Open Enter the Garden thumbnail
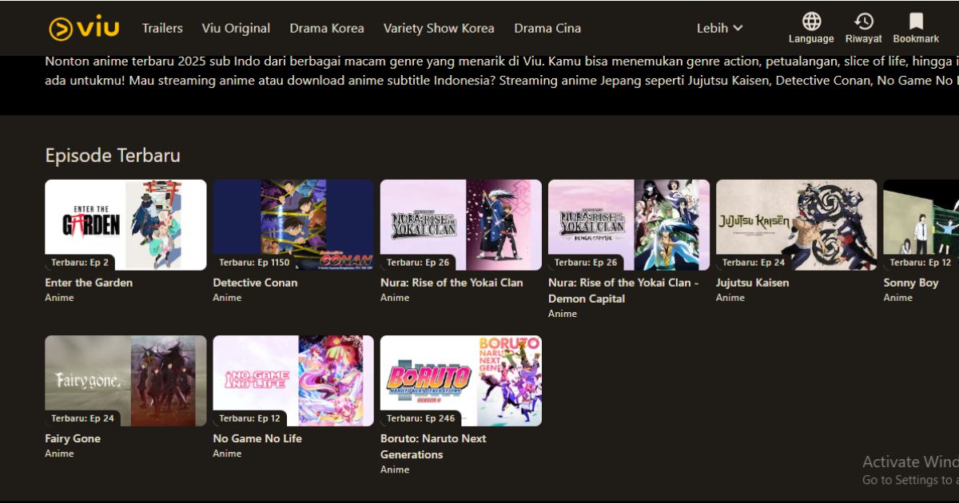The height and width of the screenshot is (503, 959). click(x=125, y=224)
